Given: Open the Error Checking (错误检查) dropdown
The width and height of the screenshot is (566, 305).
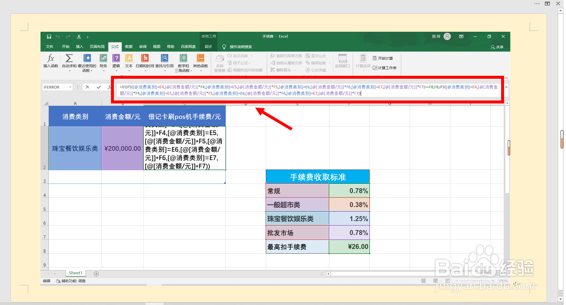Looking at the screenshot, I should [330, 63].
